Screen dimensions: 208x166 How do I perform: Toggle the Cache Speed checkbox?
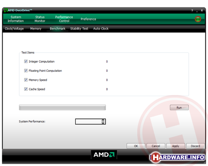coord(26,89)
